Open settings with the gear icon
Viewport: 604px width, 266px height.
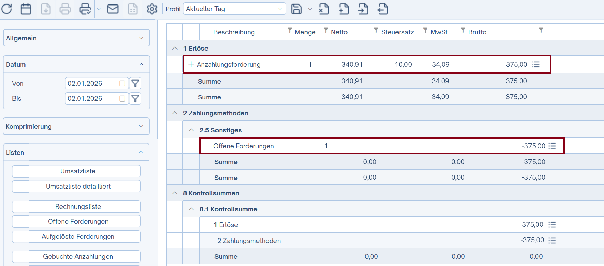click(x=152, y=9)
